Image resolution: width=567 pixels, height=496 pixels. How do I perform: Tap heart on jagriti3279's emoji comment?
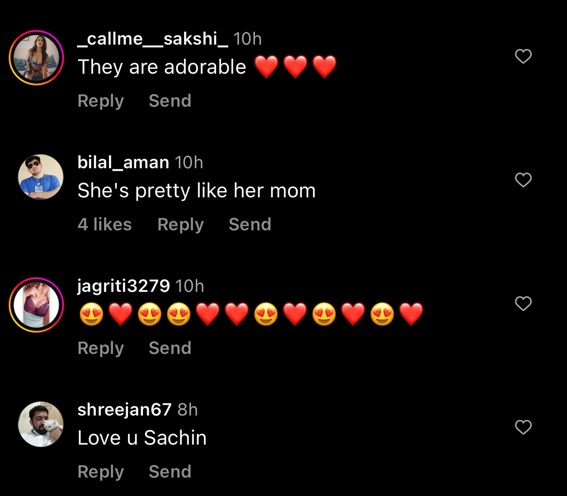point(523,304)
